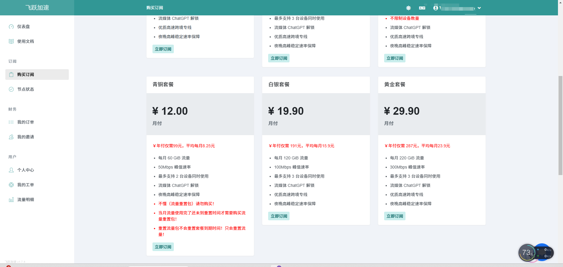Click the 我的工单 support icon
This screenshot has width=563, height=267.
click(11, 185)
